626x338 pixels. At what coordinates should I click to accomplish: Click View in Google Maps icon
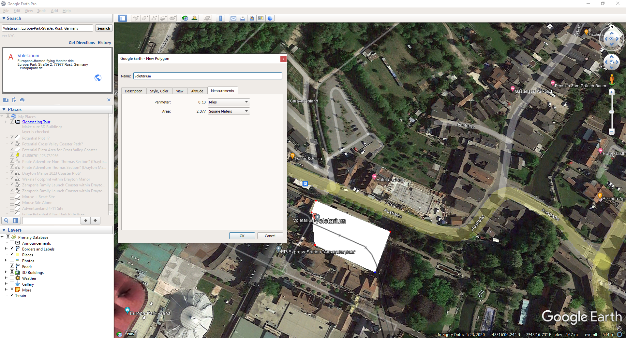(261, 18)
